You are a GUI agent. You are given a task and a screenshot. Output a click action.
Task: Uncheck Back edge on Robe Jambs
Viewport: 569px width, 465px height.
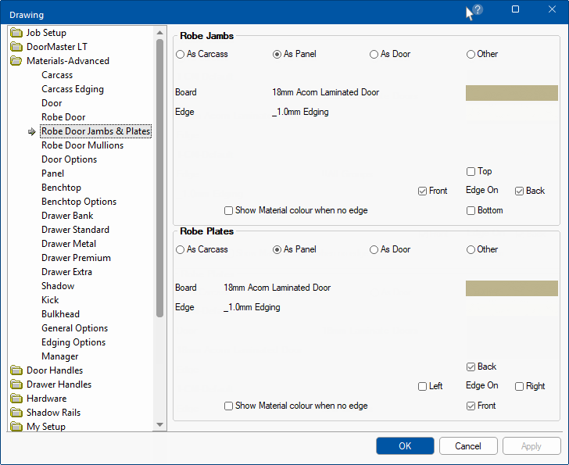pyautogui.click(x=519, y=191)
